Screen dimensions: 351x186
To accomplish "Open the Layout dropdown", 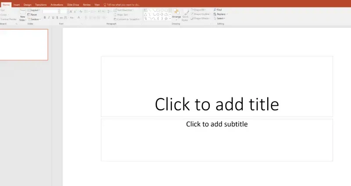I will click(x=34, y=10).
